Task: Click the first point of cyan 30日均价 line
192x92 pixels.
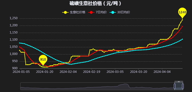Action: [x=19, y=43]
